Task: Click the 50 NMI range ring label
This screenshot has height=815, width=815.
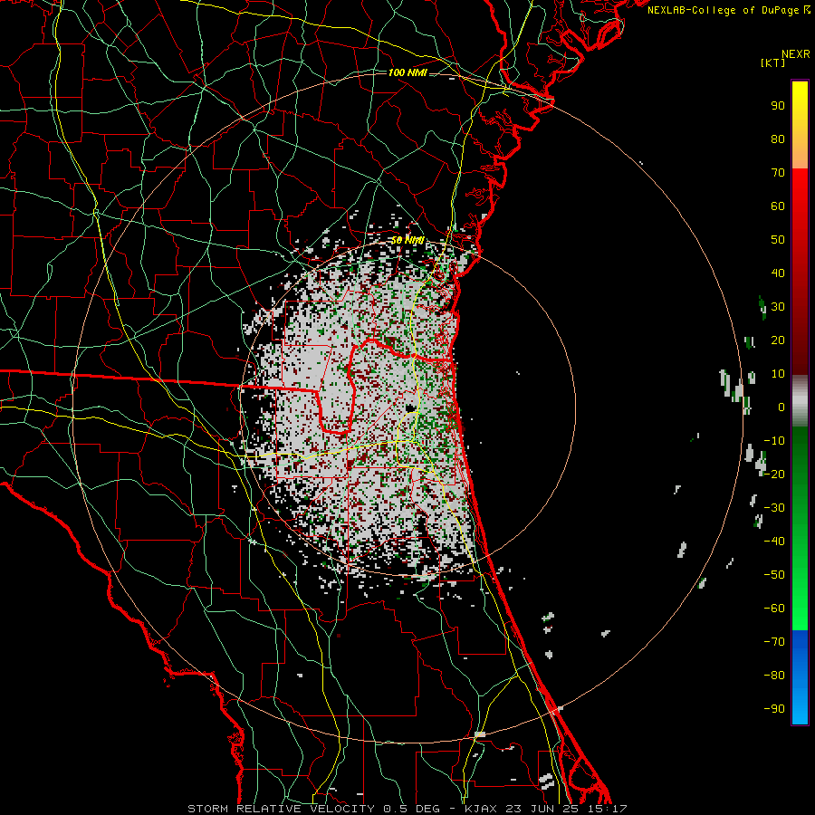Action: 407,241
